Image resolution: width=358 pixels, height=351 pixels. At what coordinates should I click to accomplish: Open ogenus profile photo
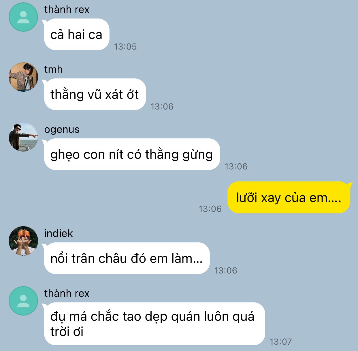pos(23,137)
